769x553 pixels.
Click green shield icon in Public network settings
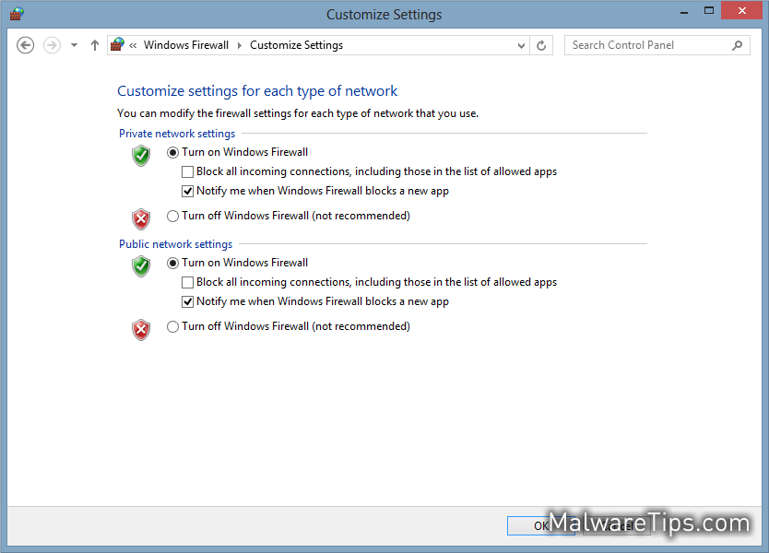141,266
